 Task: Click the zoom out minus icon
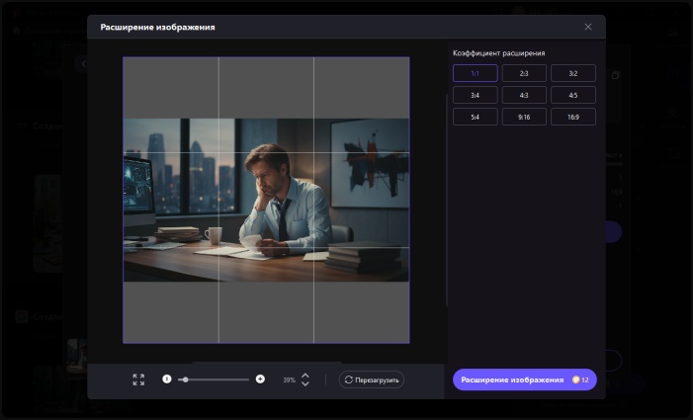pos(167,378)
